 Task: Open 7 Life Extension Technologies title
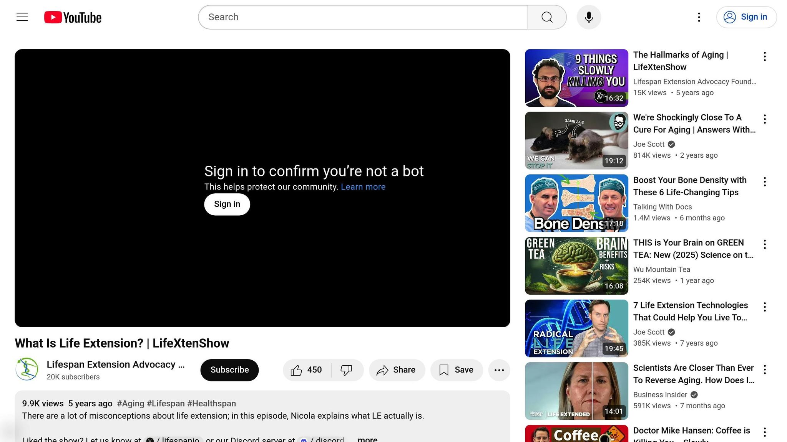point(691,311)
